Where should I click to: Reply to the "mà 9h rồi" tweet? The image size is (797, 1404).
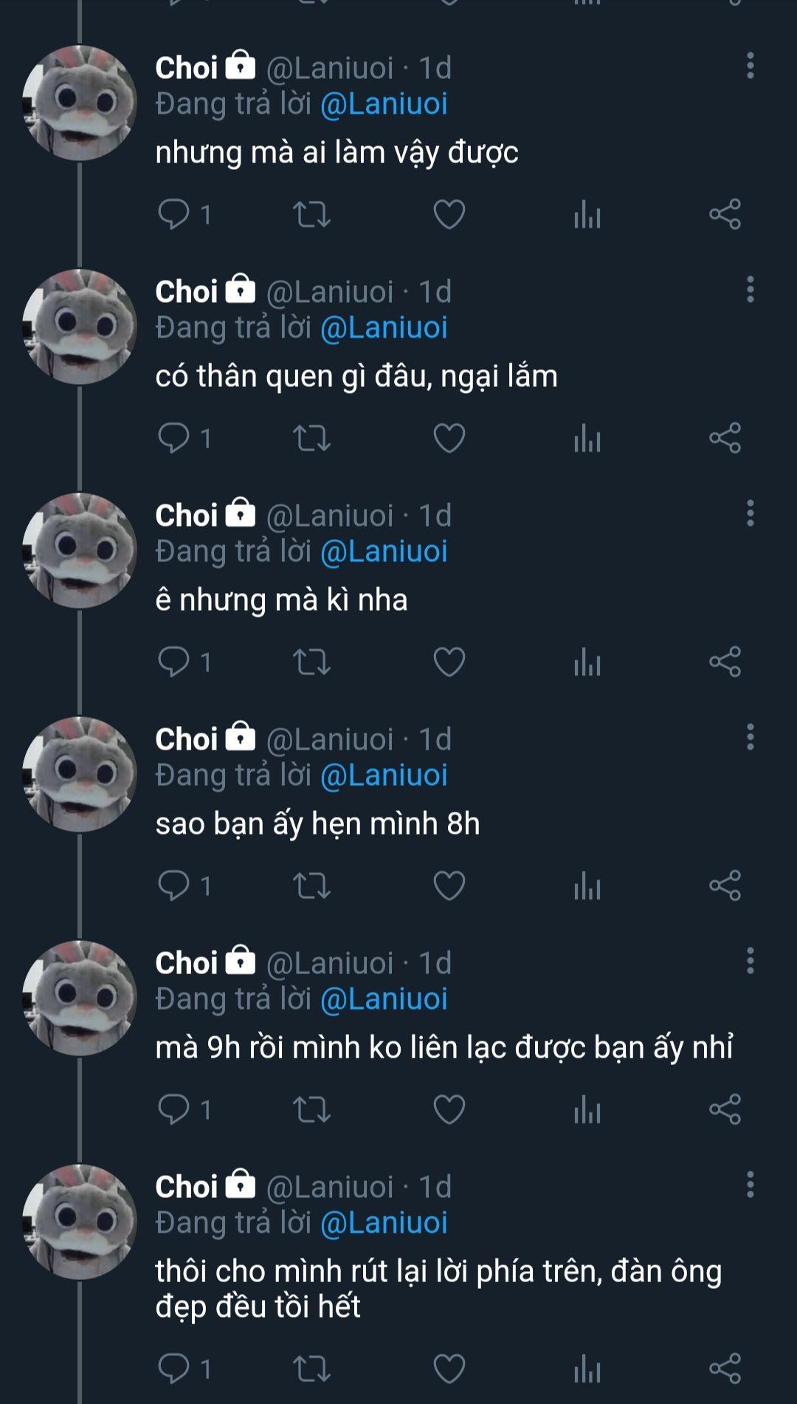pos(174,1109)
